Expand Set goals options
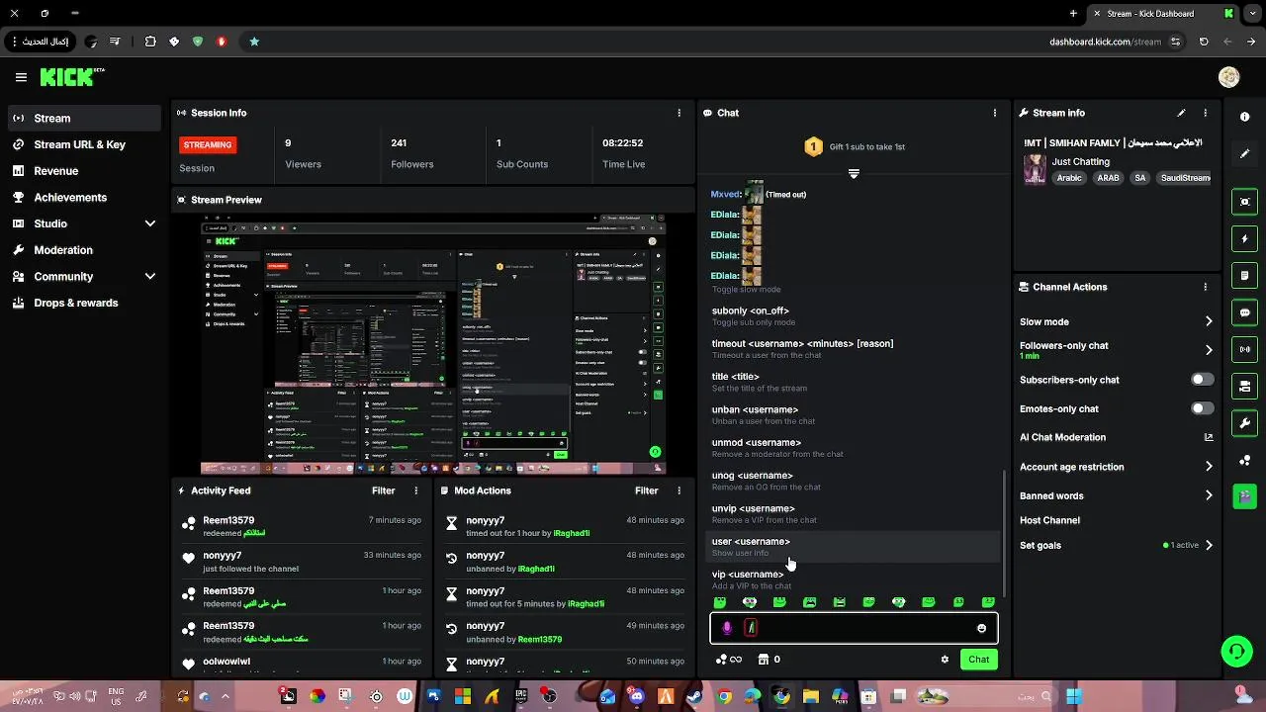 coord(1208,545)
